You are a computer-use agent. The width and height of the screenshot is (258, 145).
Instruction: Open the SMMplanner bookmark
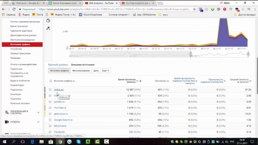(x=144, y=14)
